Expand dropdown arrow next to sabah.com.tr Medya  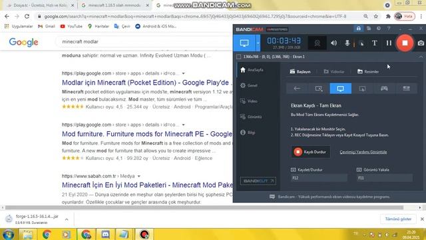(x=139, y=176)
